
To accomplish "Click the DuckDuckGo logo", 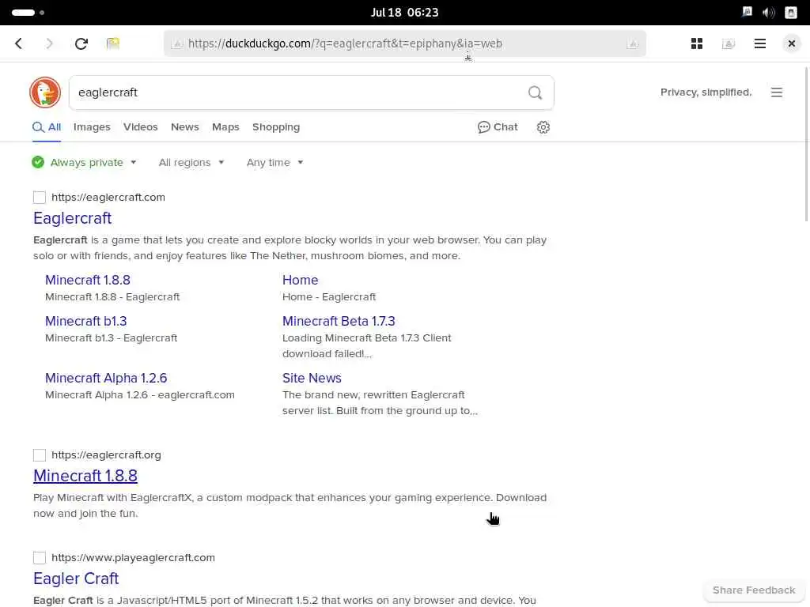I will click(x=45, y=92).
